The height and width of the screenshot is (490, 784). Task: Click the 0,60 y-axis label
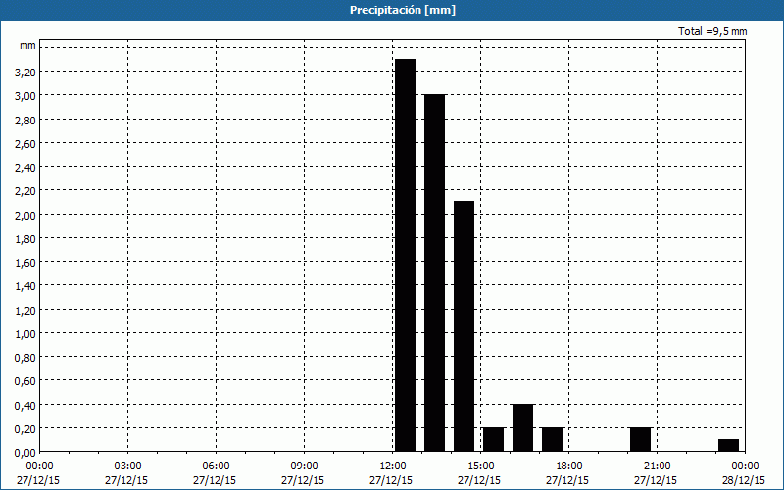(x=25, y=381)
